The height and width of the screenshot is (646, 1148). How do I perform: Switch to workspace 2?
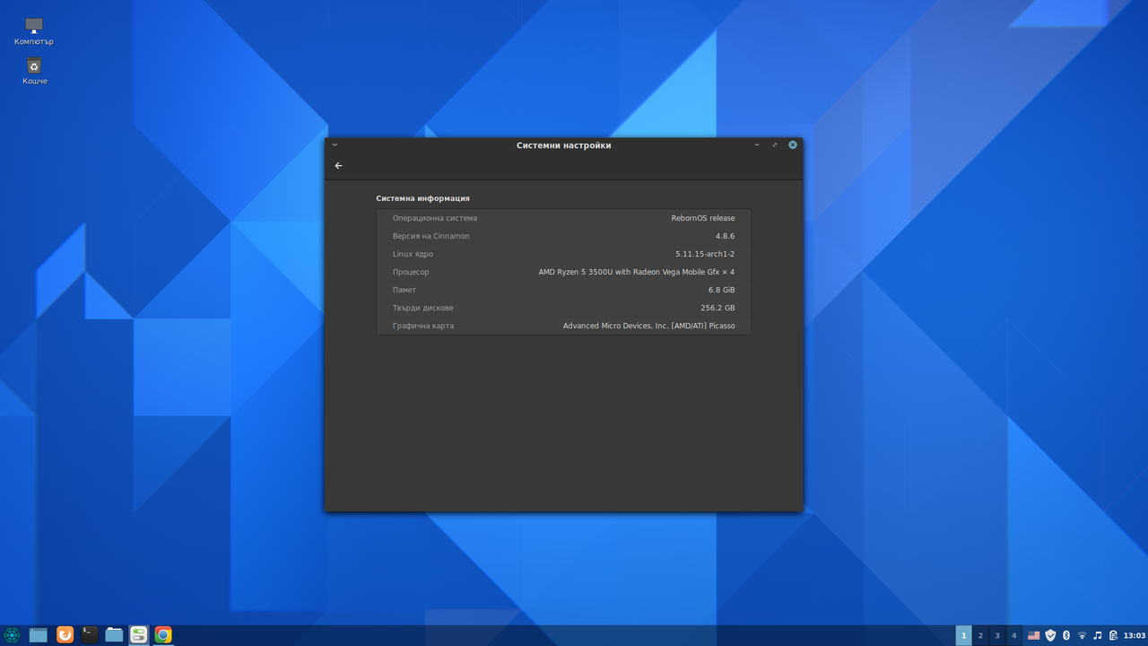point(980,635)
